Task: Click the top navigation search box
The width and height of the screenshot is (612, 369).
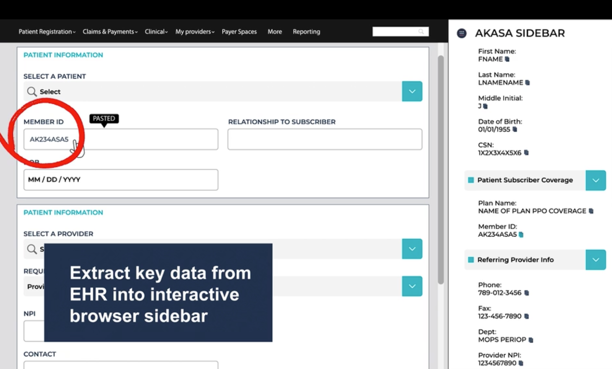Action: click(400, 31)
